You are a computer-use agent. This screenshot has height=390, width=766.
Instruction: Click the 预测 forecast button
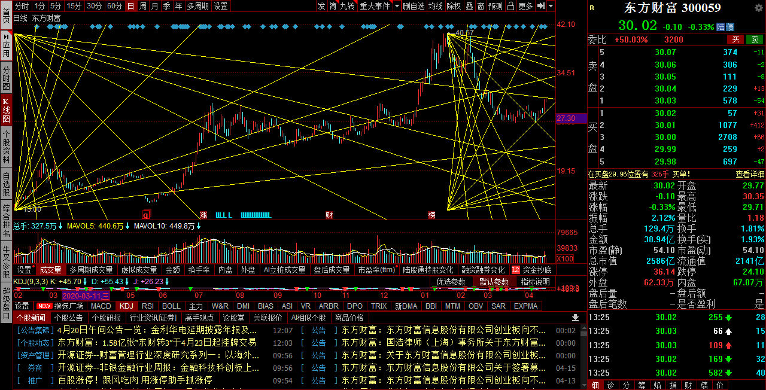(x=496, y=6)
